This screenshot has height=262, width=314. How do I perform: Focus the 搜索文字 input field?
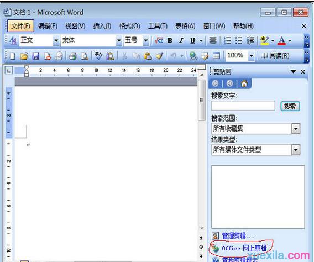coord(243,106)
